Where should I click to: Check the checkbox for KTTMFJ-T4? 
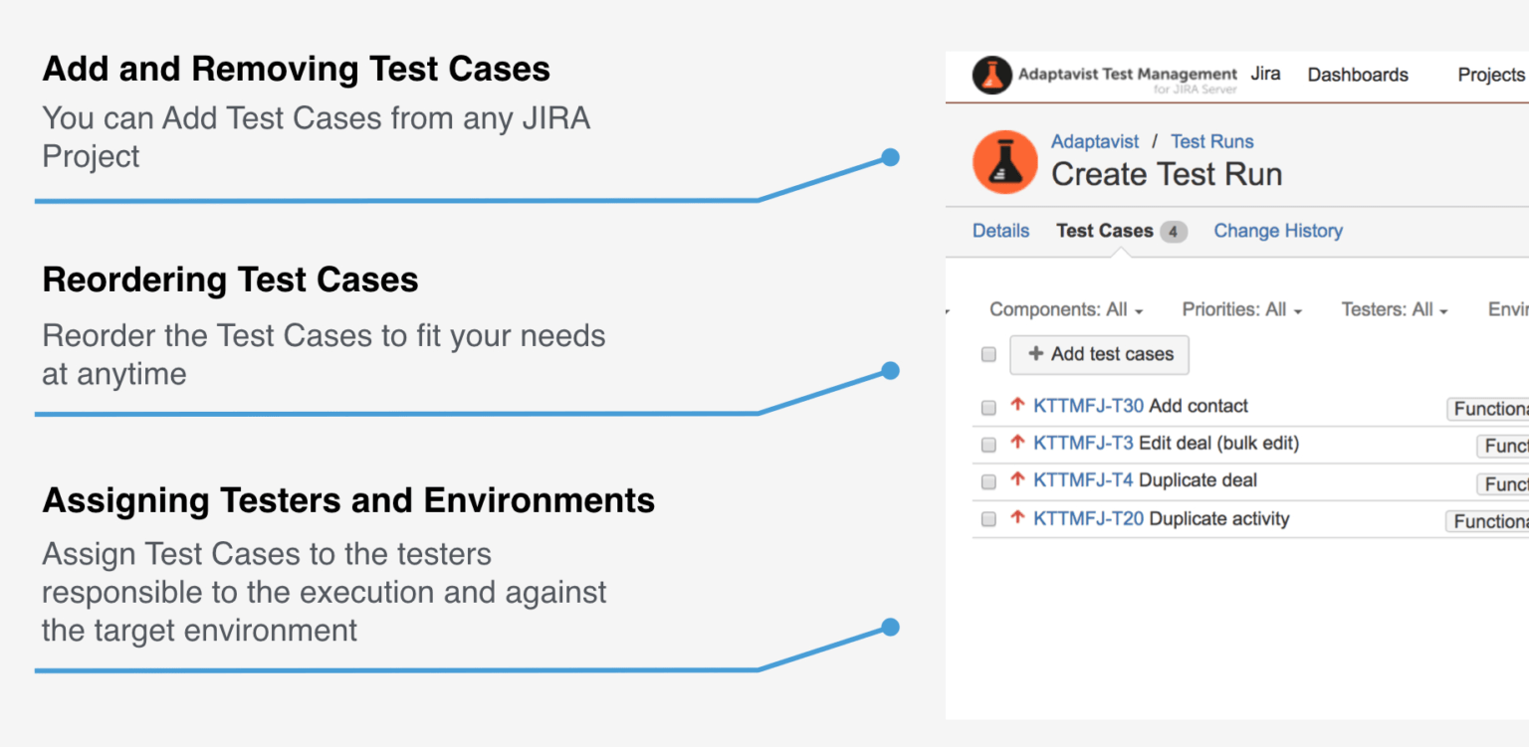(x=987, y=481)
